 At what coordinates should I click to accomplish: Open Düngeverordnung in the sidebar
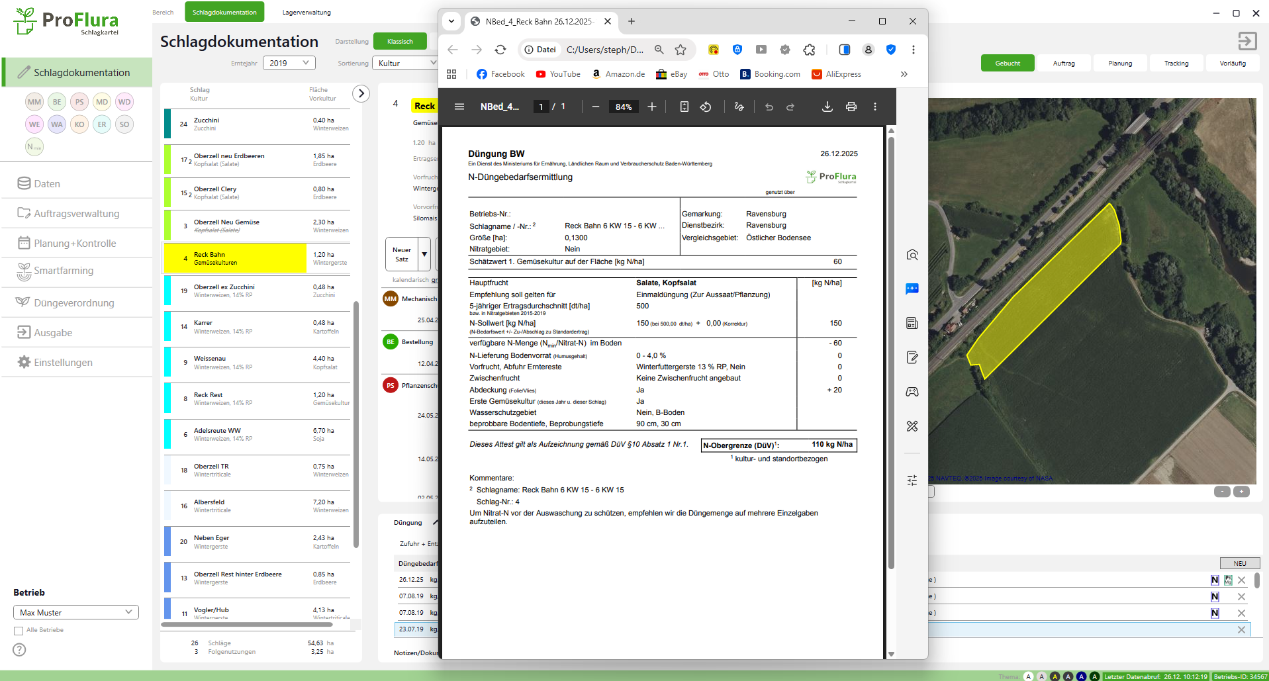click(73, 303)
